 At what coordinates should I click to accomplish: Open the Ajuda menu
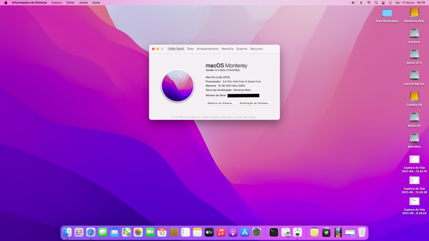point(96,3)
